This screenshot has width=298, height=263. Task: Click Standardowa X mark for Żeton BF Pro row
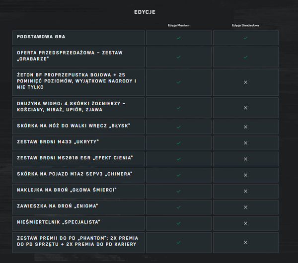(x=245, y=82)
